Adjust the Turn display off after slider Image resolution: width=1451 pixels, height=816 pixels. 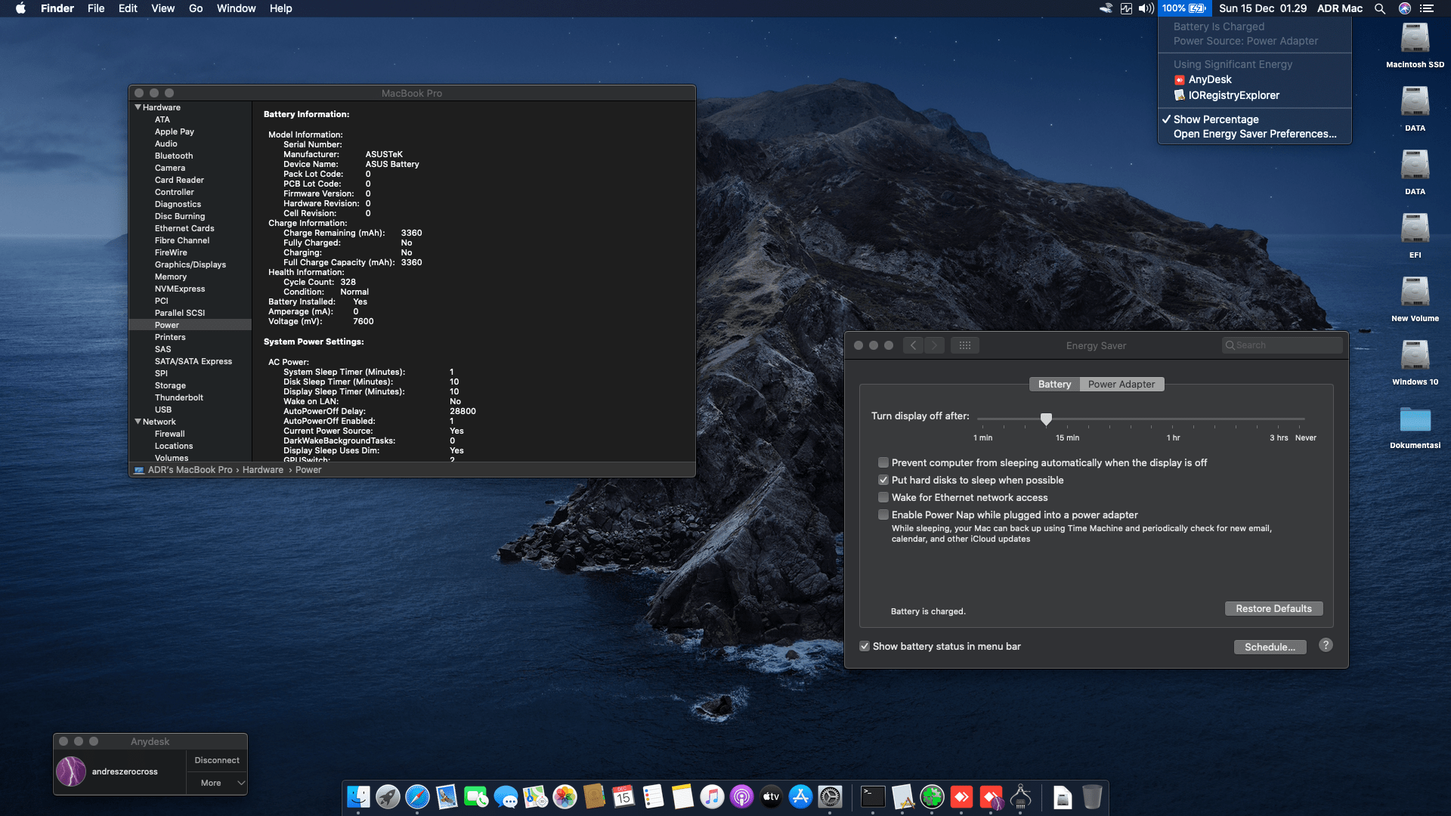pos(1046,419)
